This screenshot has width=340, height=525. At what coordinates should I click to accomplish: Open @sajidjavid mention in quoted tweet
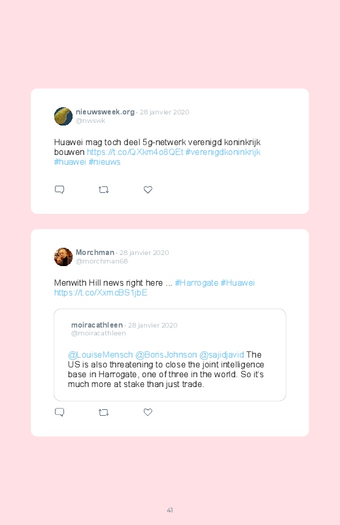[222, 354]
